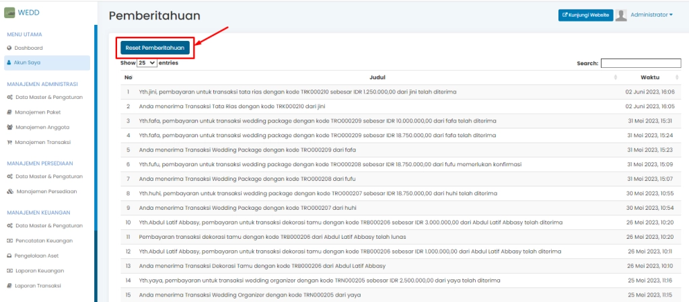Click the Administrator profile avatar
689x302 pixels.
coord(622,15)
